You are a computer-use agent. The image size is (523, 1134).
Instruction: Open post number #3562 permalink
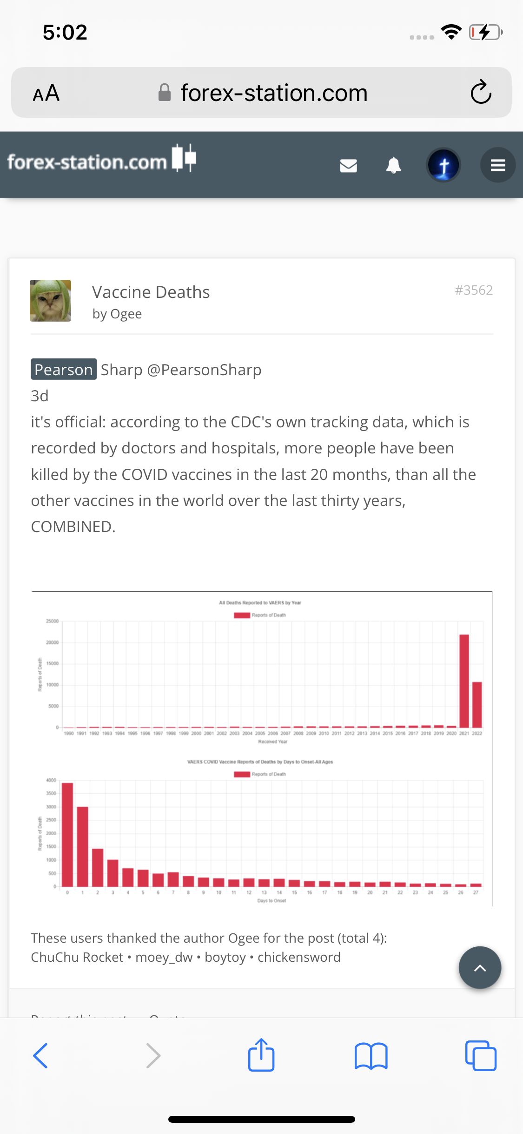(x=473, y=290)
